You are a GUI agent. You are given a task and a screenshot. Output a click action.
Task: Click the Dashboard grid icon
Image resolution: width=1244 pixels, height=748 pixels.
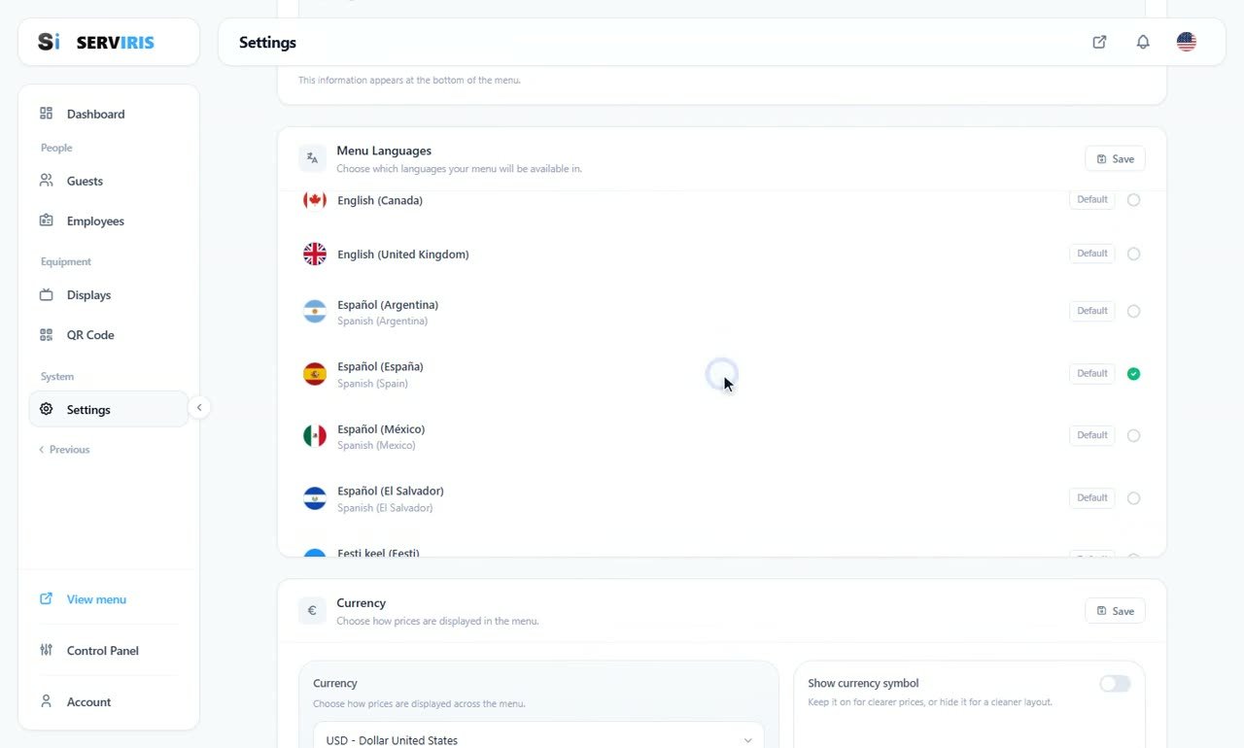tap(46, 114)
